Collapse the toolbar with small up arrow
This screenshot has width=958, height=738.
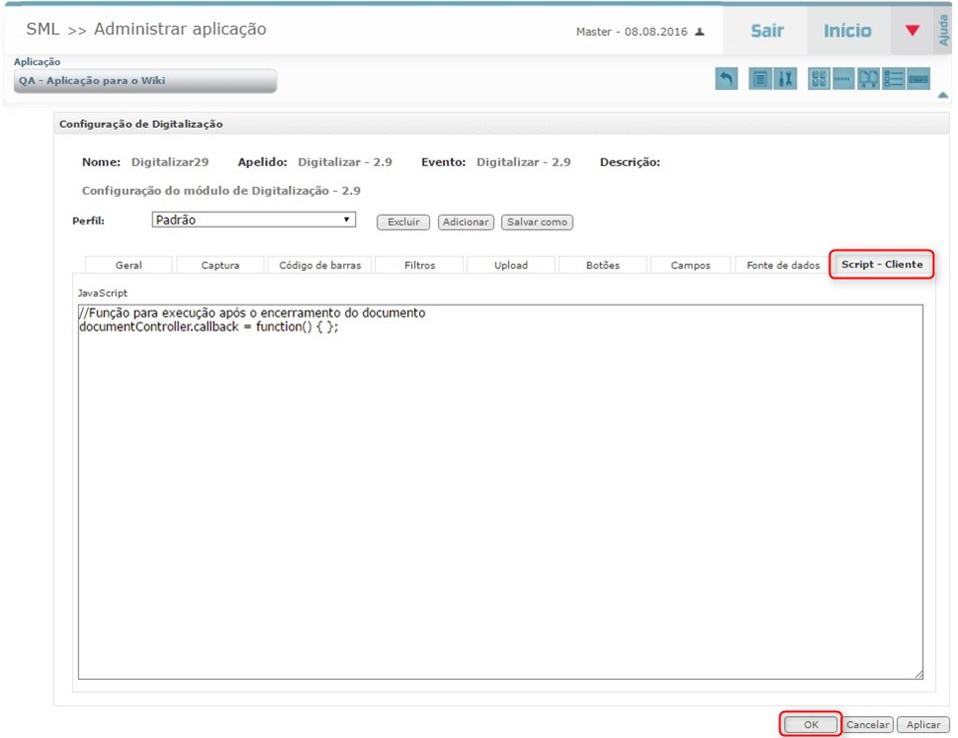tap(943, 96)
